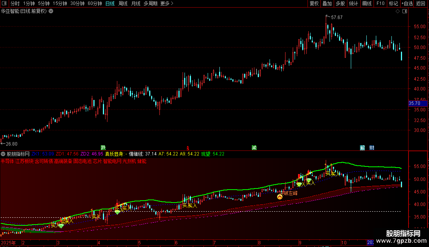Toggle right side panel icon
The height and width of the screenshot is (247, 429).
[x=405, y=11]
